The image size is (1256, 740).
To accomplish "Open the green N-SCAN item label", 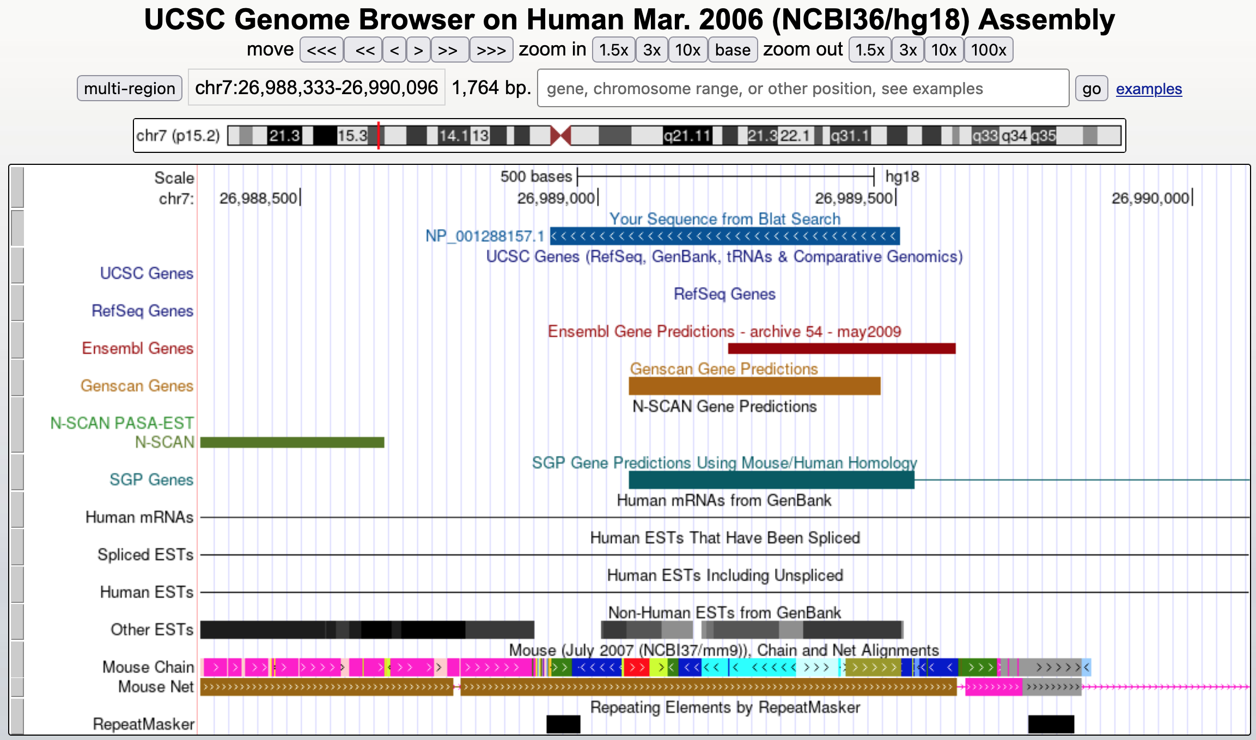I will coord(164,442).
